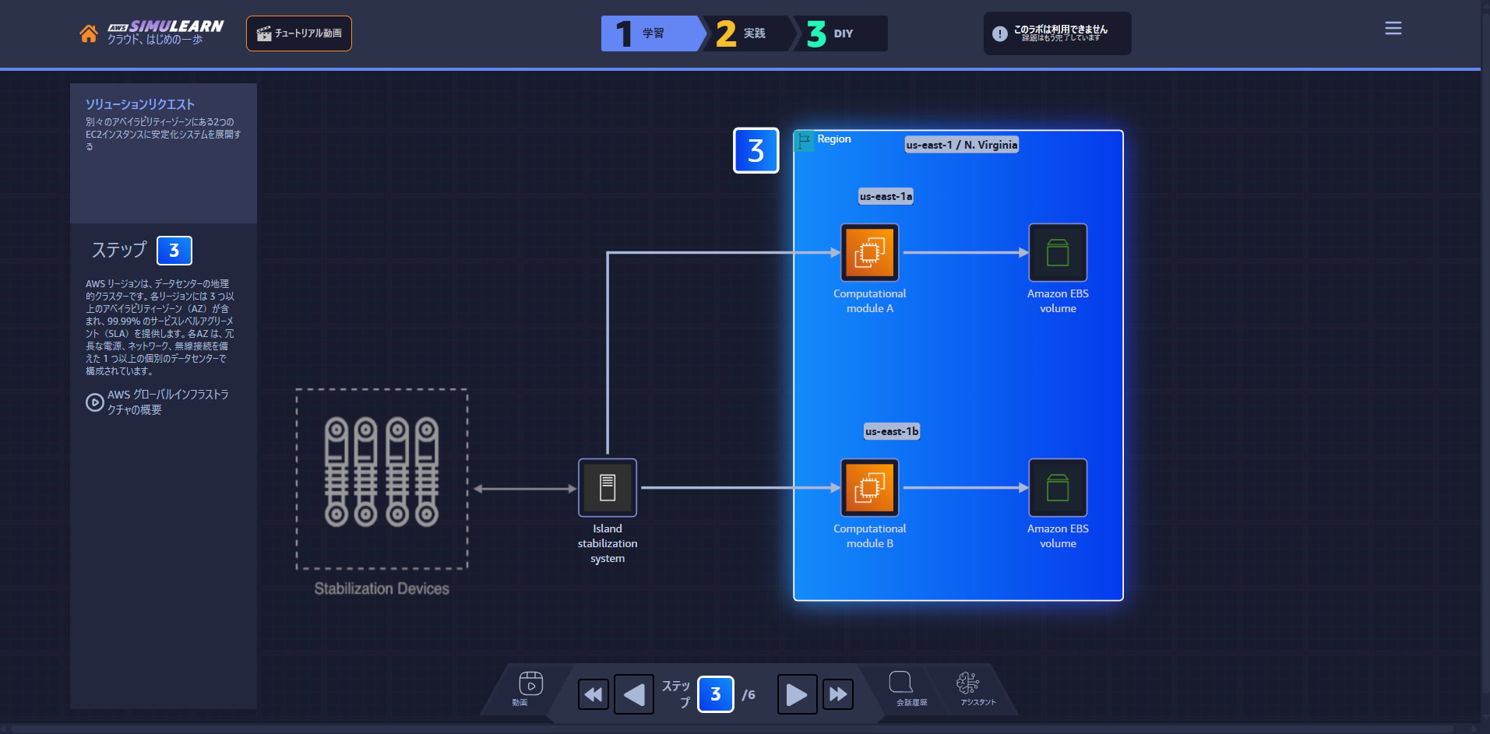Click the Stabilization Devices graphic
Viewport: 1490px width, 734px height.
pos(382,479)
